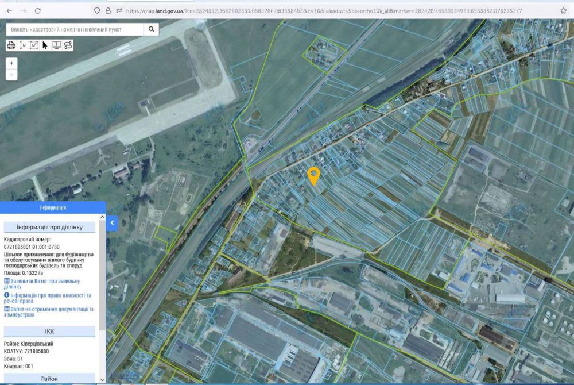Print the map with the printer icon
The image size is (574, 385).
(11, 45)
